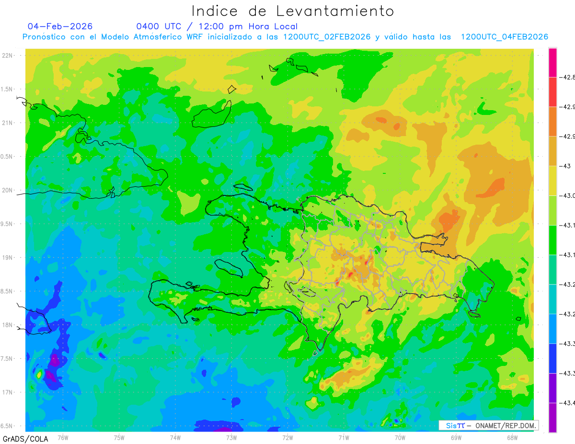
Task: Select the yellow legend swatch
Action: (x=552, y=181)
